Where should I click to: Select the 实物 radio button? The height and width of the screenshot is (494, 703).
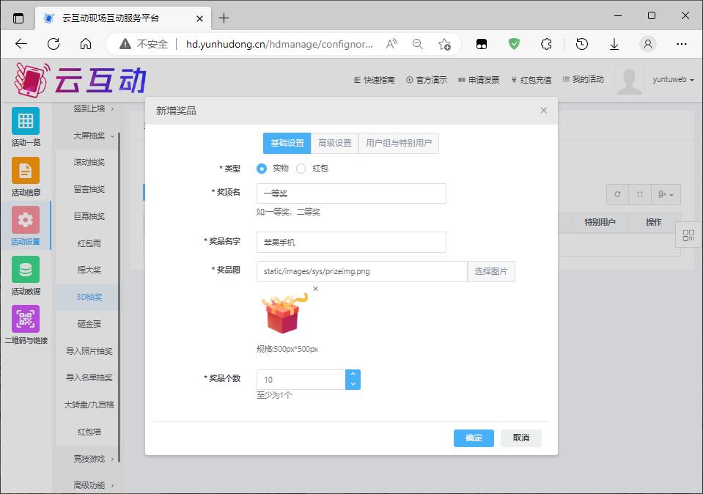pyautogui.click(x=262, y=169)
